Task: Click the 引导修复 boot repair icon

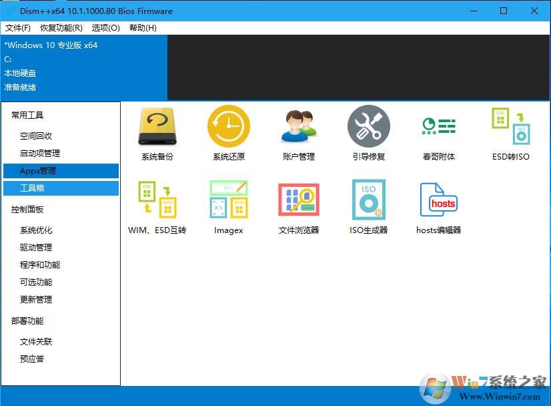Action: click(369, 127)
